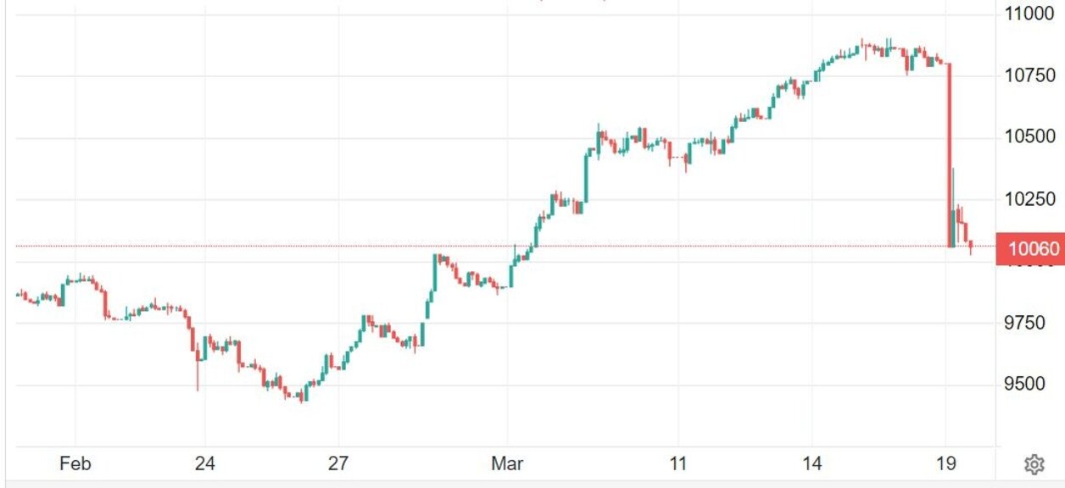Click the 9750 price axis label
The height and width of the screenshot is (488, 1065).
(1029, 323)
